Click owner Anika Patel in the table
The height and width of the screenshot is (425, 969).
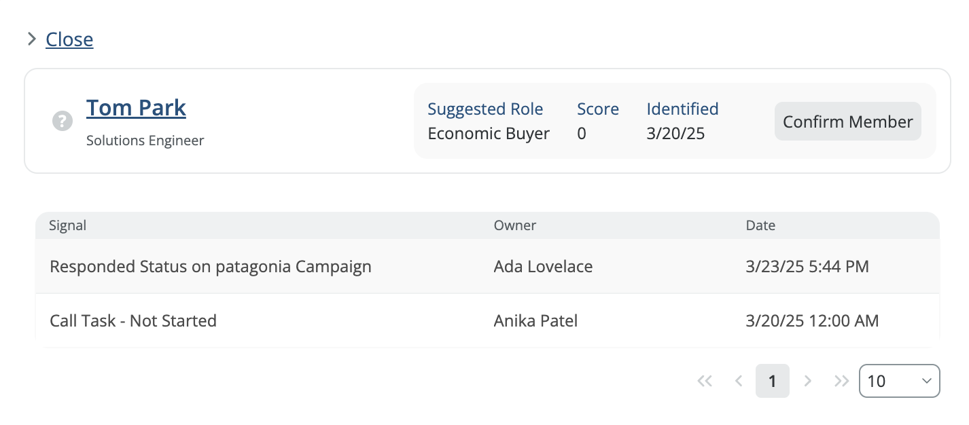535,321
